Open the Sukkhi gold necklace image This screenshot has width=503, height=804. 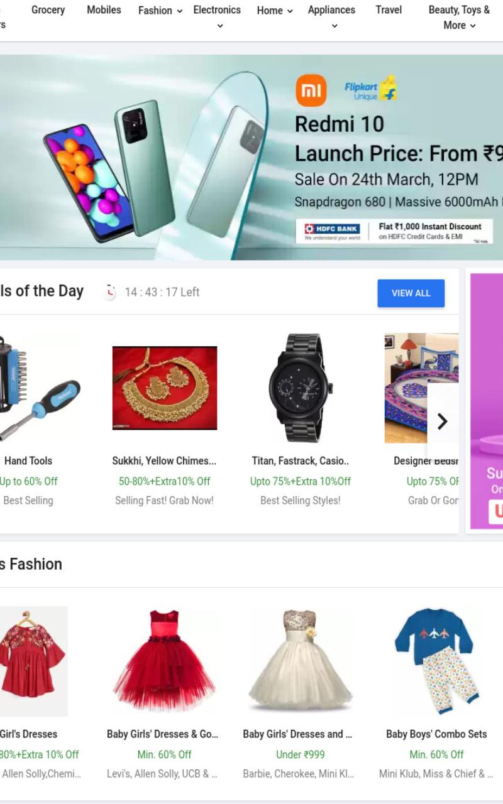tap(165, 388)
